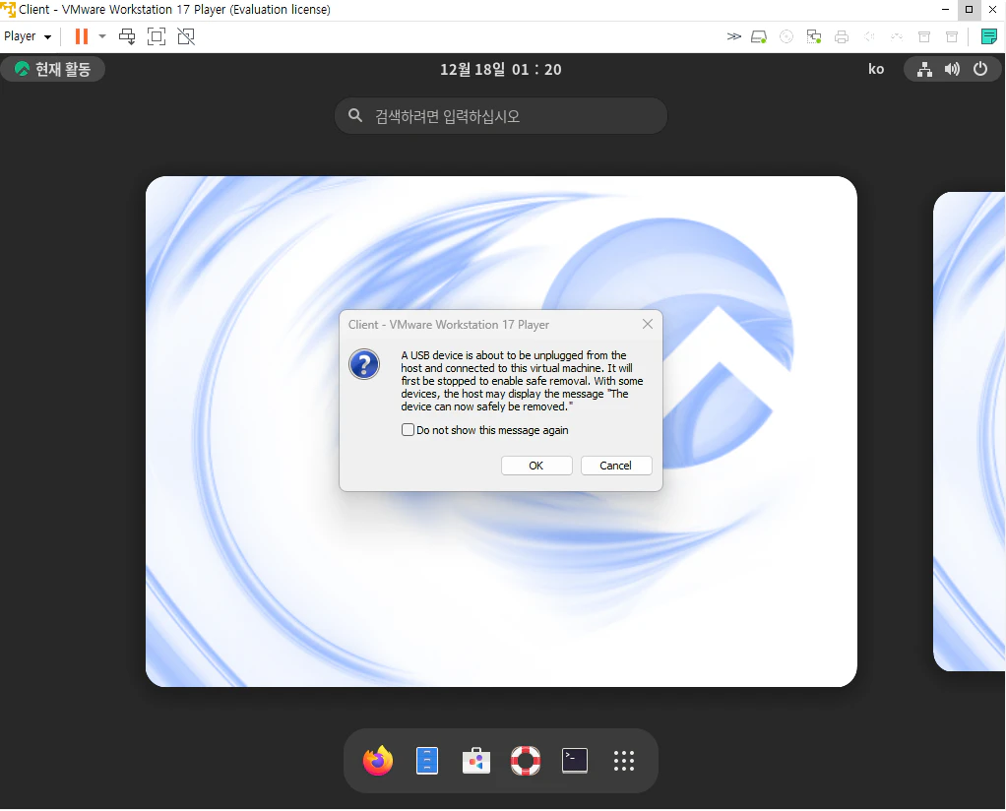Enter full screen mode
The width and height of the screenshot is (1006, 811).
tap(157, 36)
